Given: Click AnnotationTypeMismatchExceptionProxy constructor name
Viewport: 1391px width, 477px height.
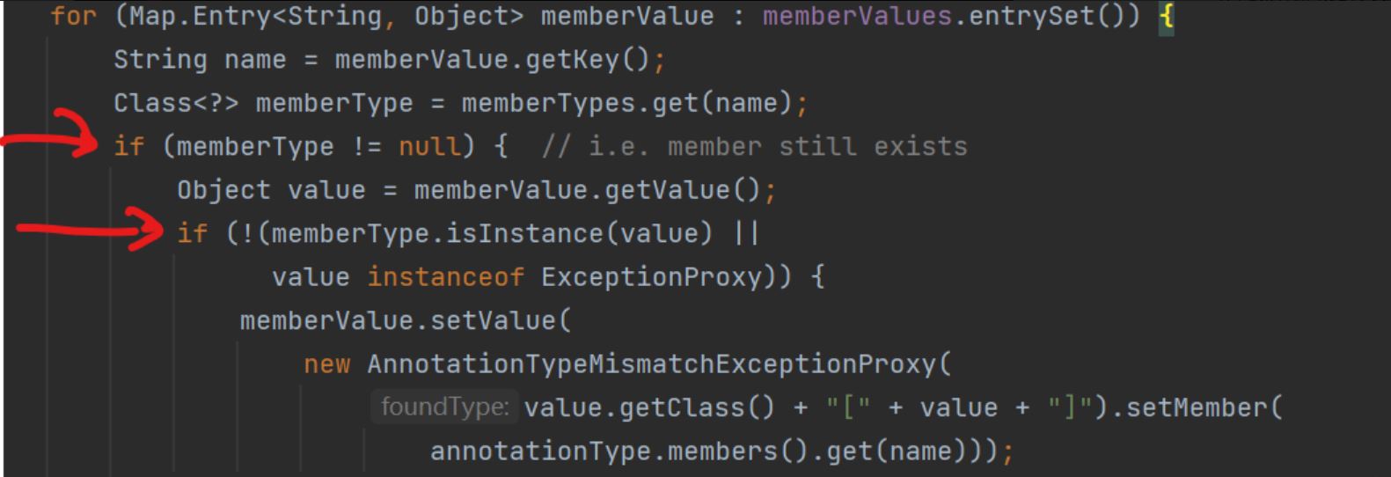Looking at the screenshot, I should [651, 363].
